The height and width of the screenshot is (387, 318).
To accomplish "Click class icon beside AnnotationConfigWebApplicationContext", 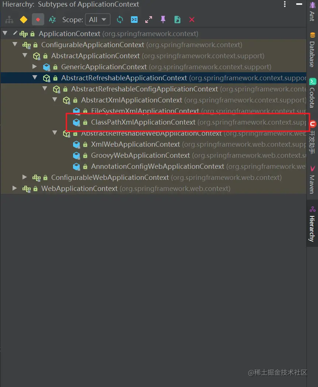I will [x=76, y=167].
